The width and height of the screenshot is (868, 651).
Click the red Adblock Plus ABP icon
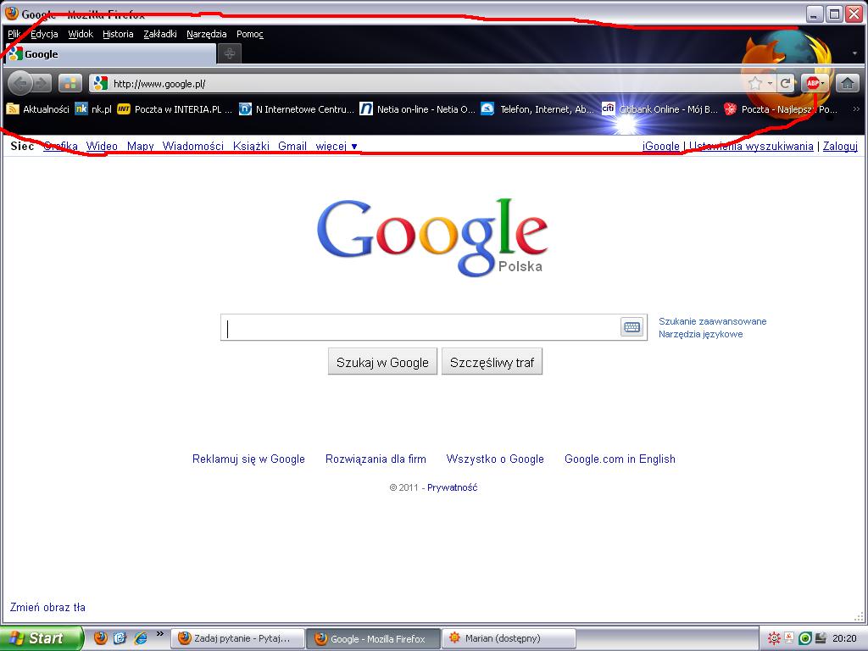812,84
